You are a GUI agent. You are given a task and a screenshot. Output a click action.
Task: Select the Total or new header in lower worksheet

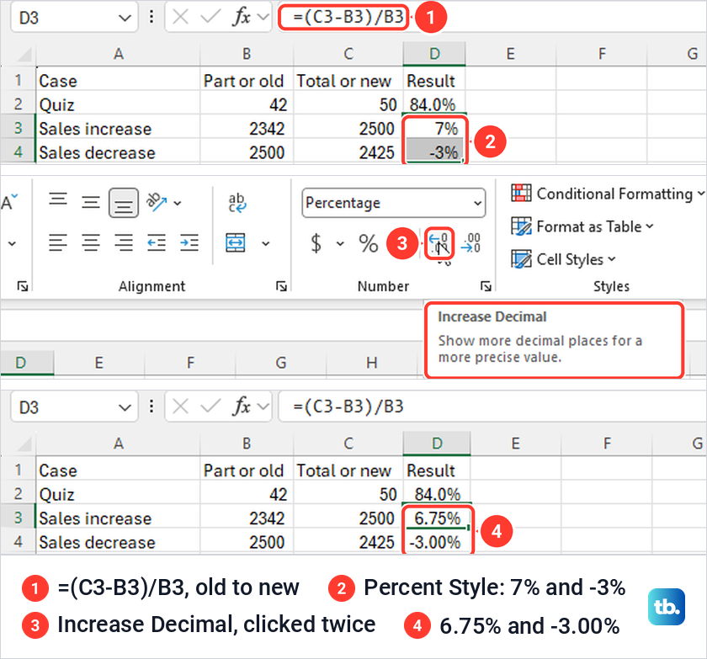click(348, 470)
